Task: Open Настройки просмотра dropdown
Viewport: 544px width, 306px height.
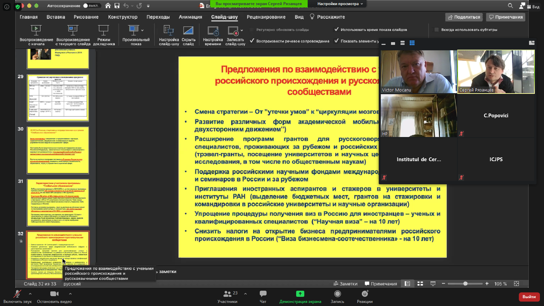Action: pos(340,4)
